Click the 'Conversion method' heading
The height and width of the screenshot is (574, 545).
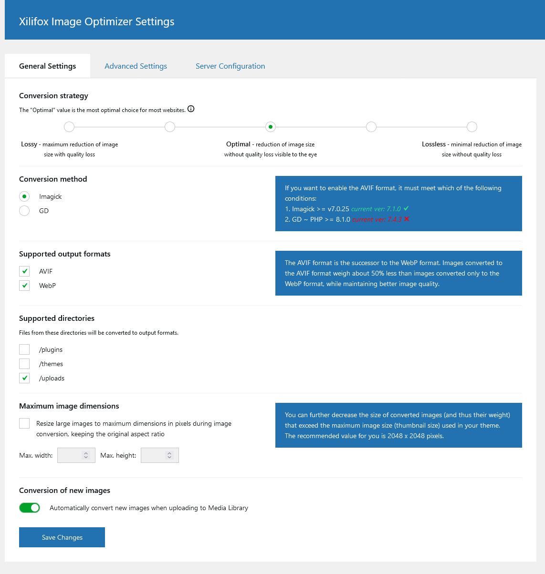click(53, 179)
